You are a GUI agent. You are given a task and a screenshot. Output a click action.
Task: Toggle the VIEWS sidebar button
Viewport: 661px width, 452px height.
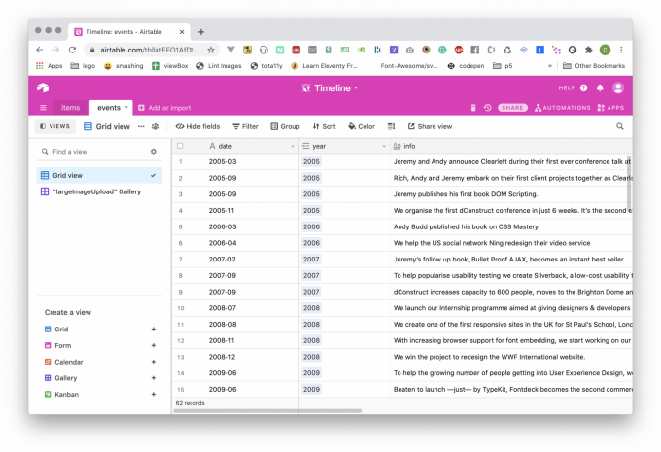[x=54, y=126]
